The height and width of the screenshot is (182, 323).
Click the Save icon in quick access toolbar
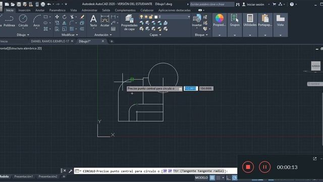[x=19, y=4]
